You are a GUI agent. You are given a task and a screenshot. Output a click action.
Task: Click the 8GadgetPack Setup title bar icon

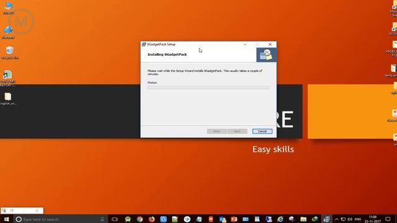point(144,44)
